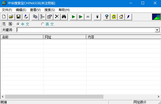Click the yellow face icon in toolbar
161x104 pixels.
pos(114,17)
